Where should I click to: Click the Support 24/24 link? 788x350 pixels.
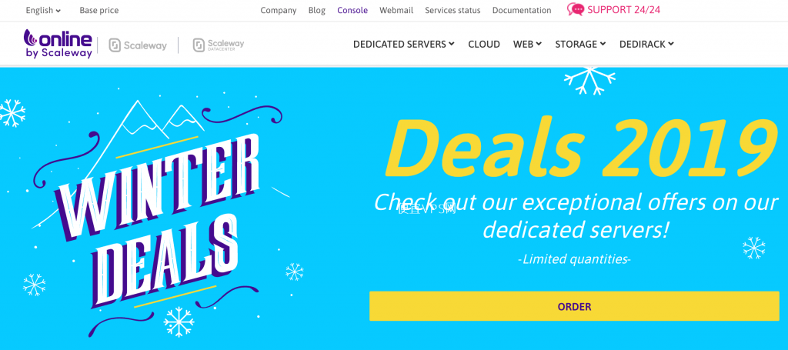tap(623, 9)
